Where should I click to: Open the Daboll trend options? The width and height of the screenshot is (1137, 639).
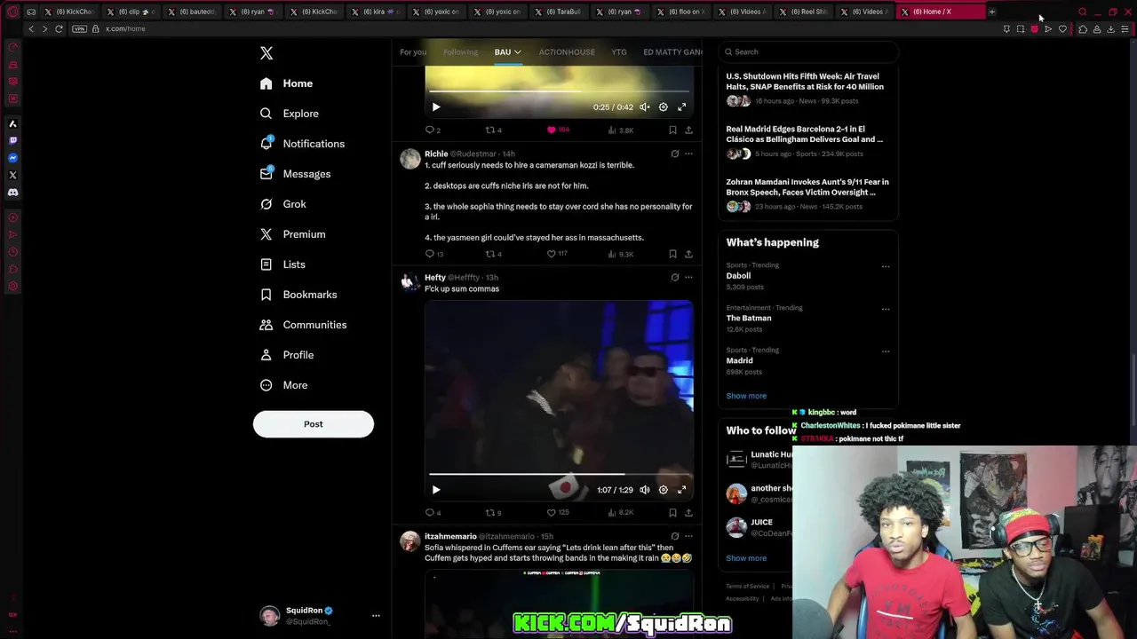[885, 266]
